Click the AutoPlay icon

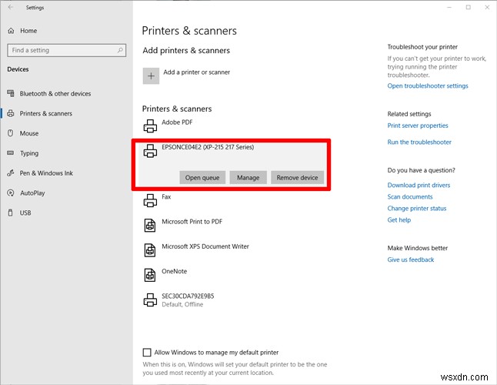click(11, 192)
